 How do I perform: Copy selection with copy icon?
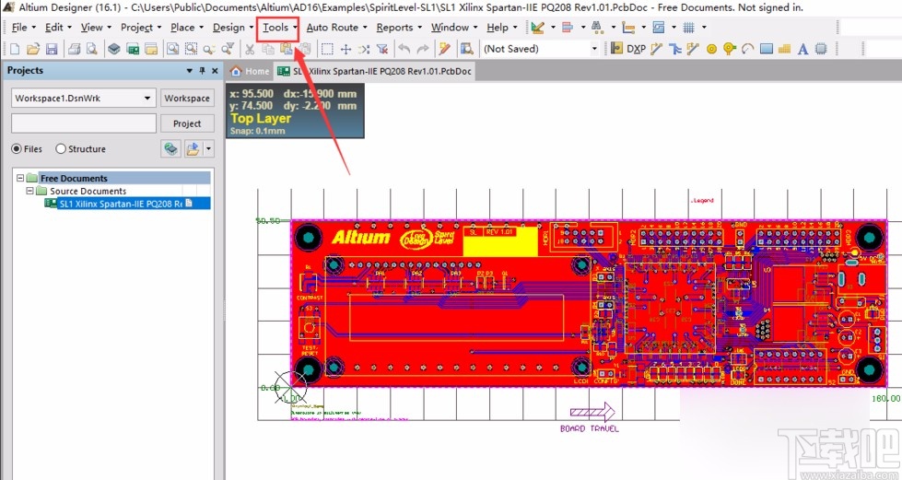(x=268, y=49)
